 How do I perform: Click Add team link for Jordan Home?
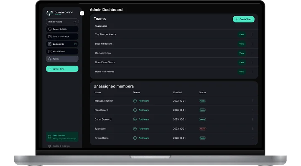pos(143,138)
